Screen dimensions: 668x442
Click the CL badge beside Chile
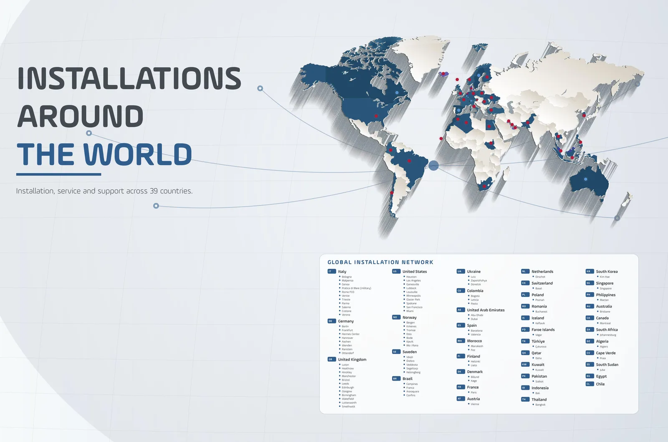click(590, 384)
